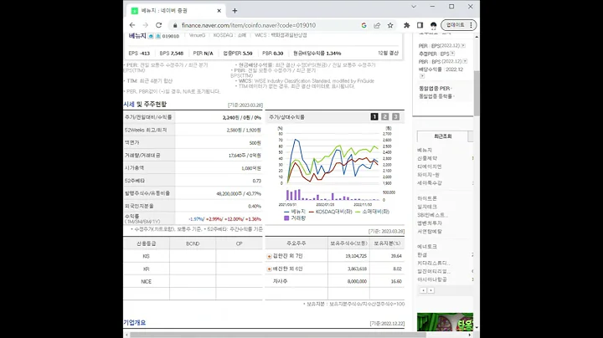Switch chart to view 2
Viewport: 603px width, 338px height.
(385, 116)
